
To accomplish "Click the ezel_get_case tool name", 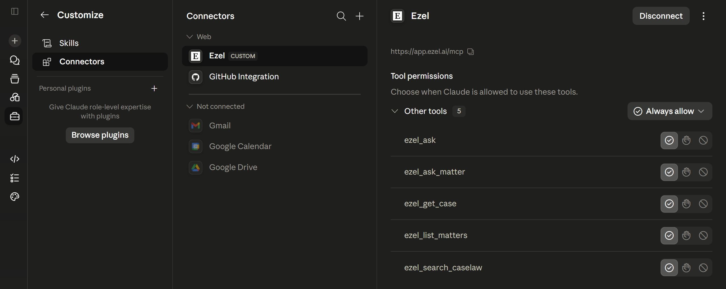I will [x=430, y=204].
